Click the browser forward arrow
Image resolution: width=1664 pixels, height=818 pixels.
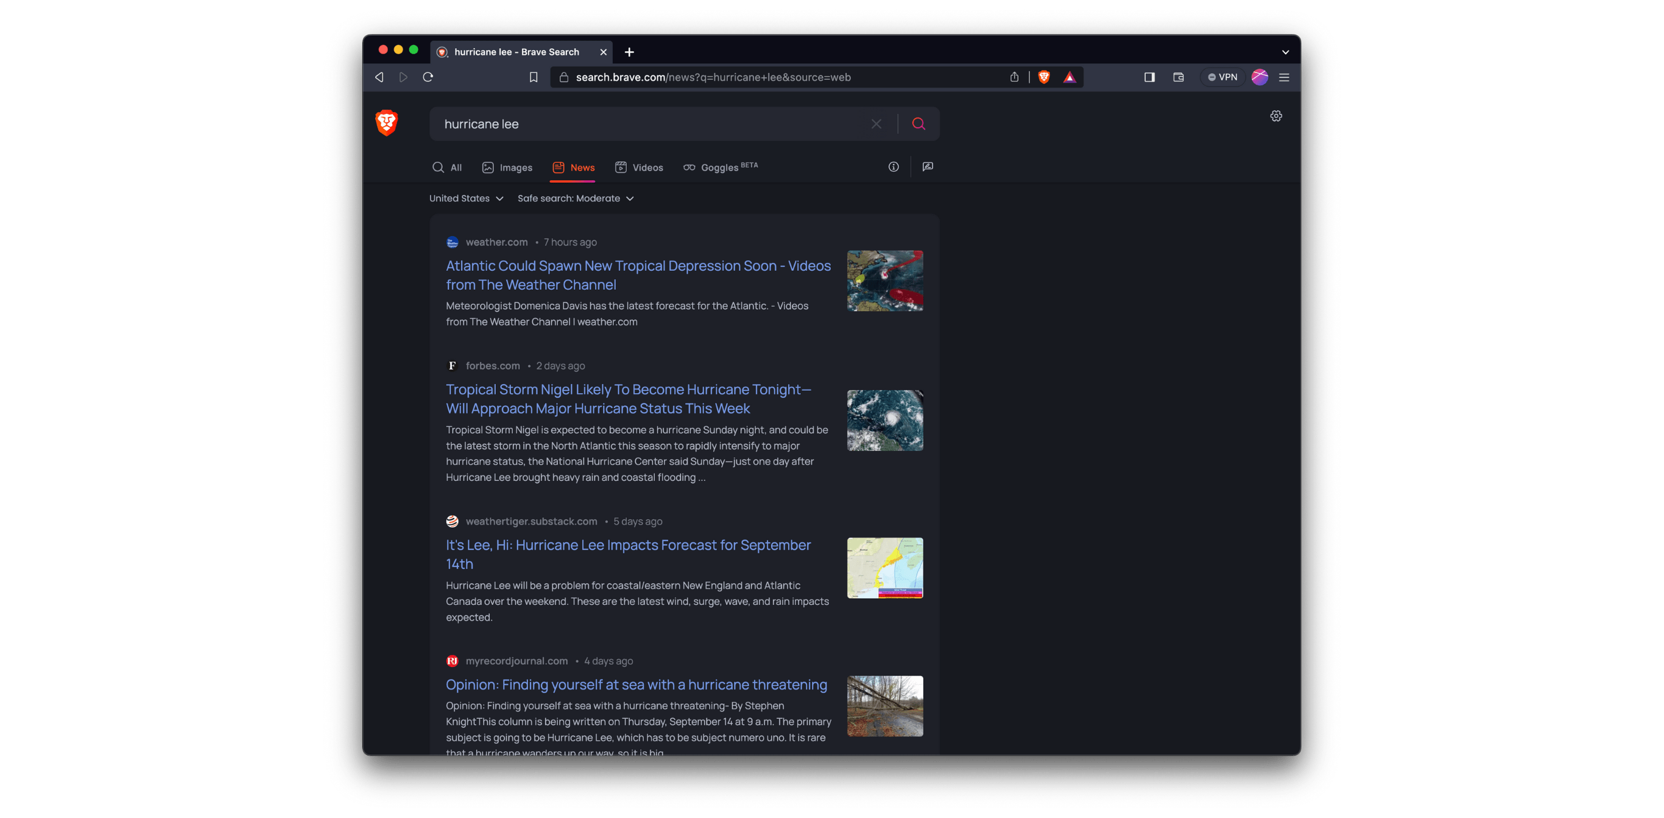coord(403,77)
